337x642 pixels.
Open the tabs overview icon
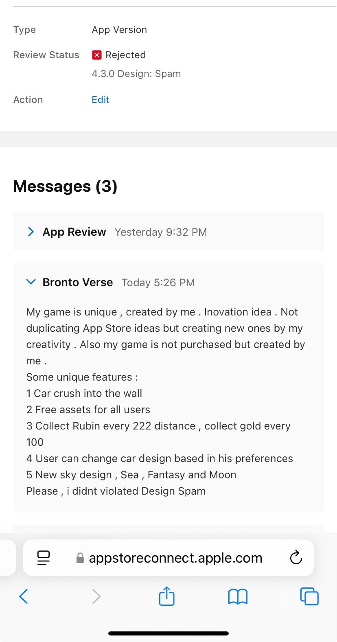[309, 596]
